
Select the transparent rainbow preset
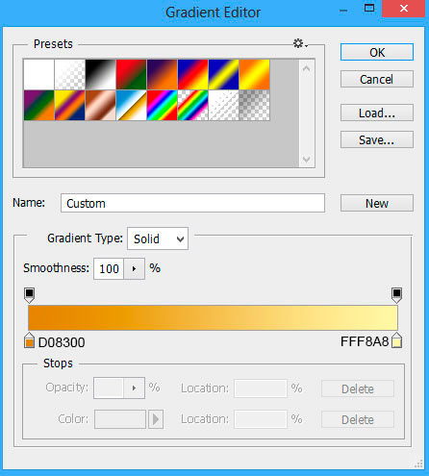[x=192, y=105]
